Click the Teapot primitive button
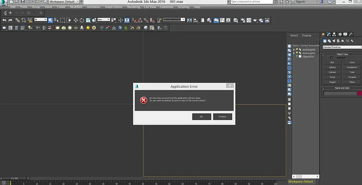 (x=332, y=82)
